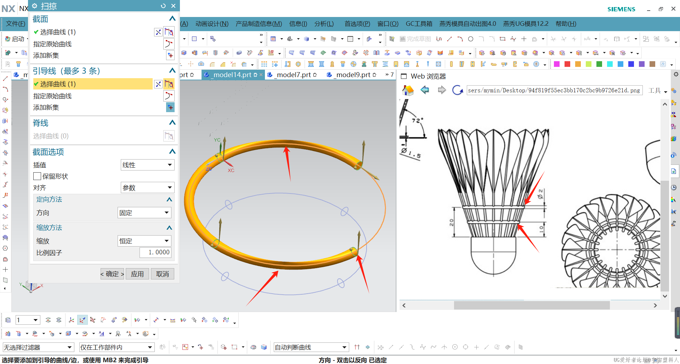The height and width of the screenshot is (364, 680).
Task: Open the 仅在工作部件内 scope dropdown
Action: 117,347
